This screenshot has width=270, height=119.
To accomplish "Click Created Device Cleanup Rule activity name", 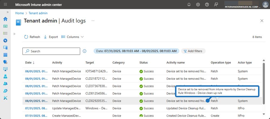I will [x=186, y=116].
